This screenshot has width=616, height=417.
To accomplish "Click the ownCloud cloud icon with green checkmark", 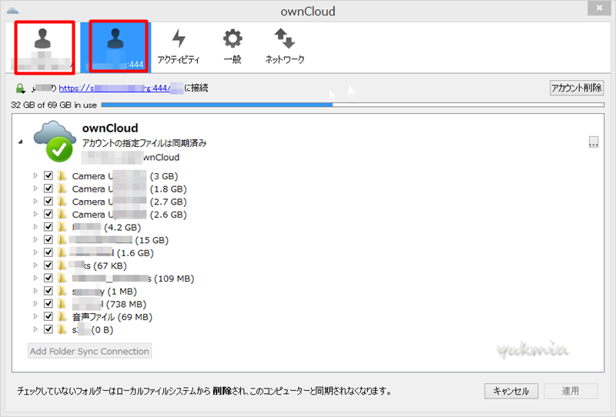I will pos(55,142).
